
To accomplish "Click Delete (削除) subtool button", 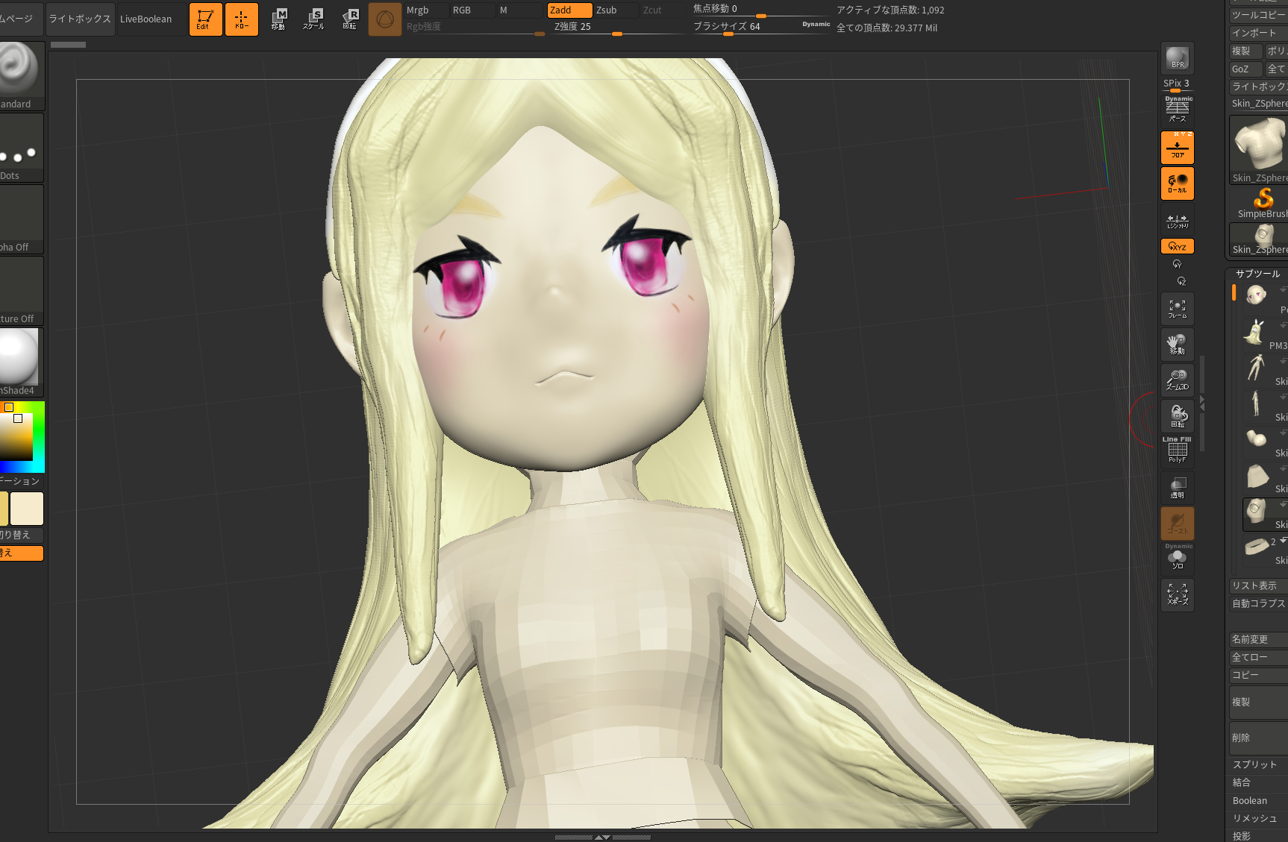I will pos(1258,738).
